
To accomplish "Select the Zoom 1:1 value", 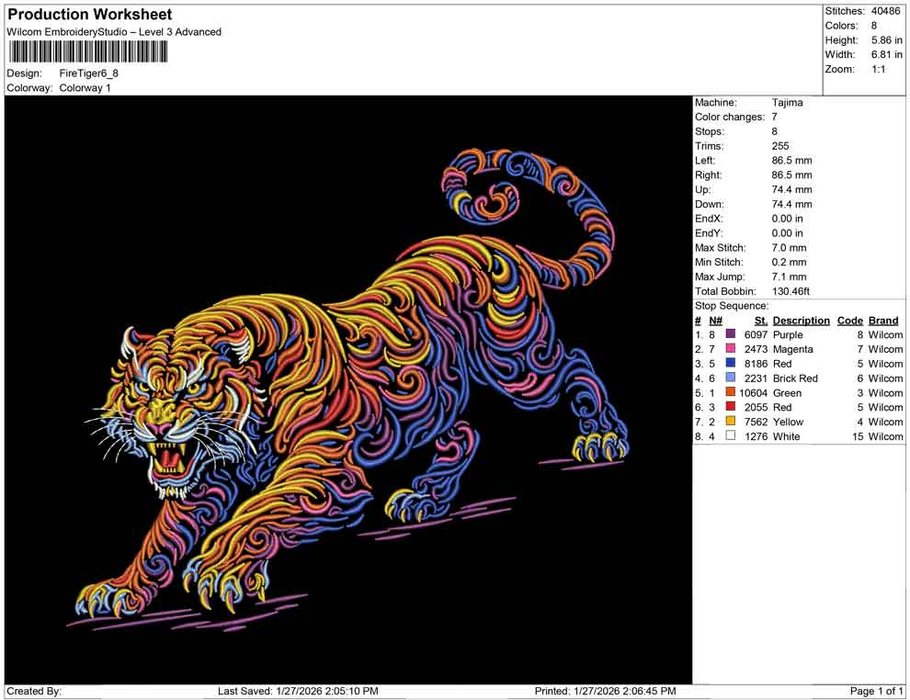I will click(x=878, y=70).
